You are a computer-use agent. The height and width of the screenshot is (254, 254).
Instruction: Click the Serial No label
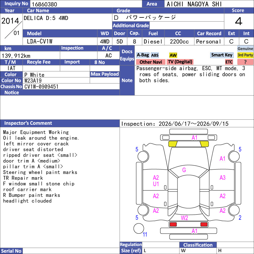(x=11, y=251)
